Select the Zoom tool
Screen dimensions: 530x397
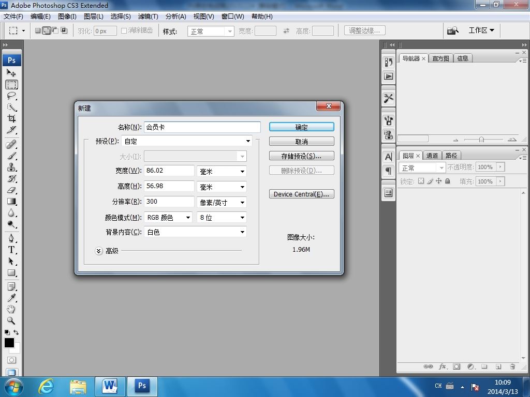(11, 320)
